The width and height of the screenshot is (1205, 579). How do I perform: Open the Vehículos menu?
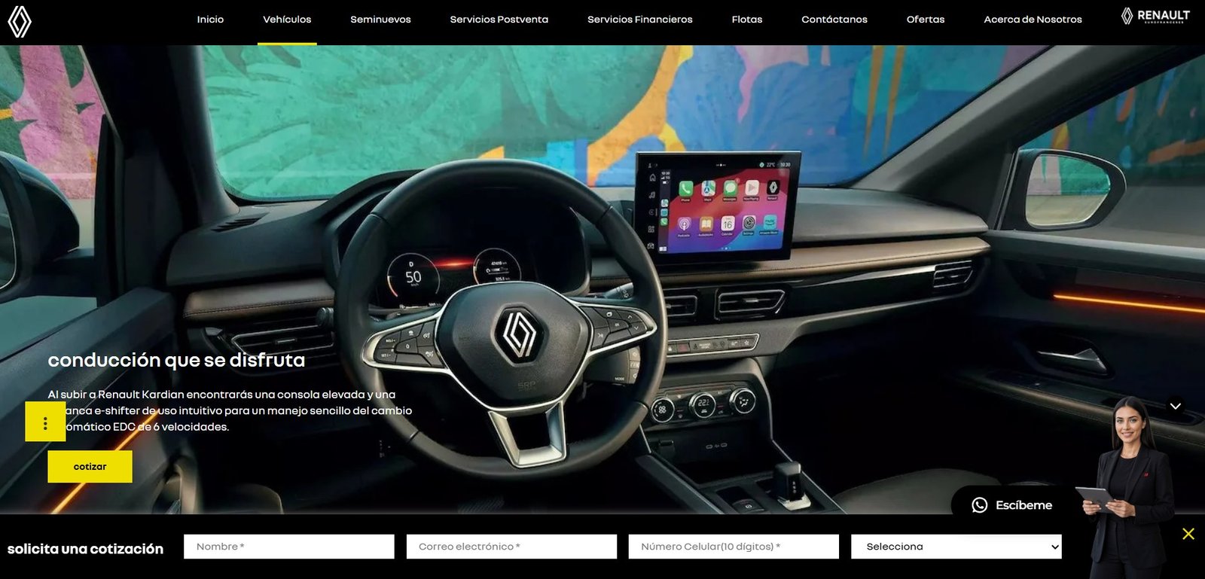click(x=287, y=20)
